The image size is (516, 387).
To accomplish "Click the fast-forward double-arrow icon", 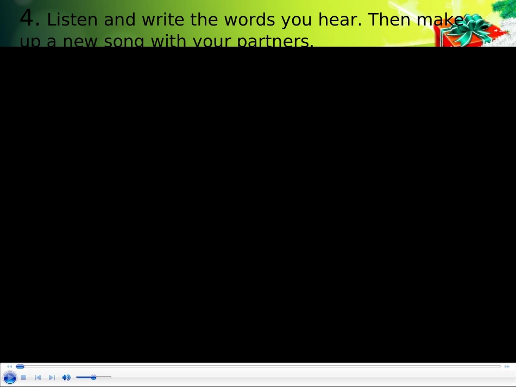I will click(x=507, y=366).
